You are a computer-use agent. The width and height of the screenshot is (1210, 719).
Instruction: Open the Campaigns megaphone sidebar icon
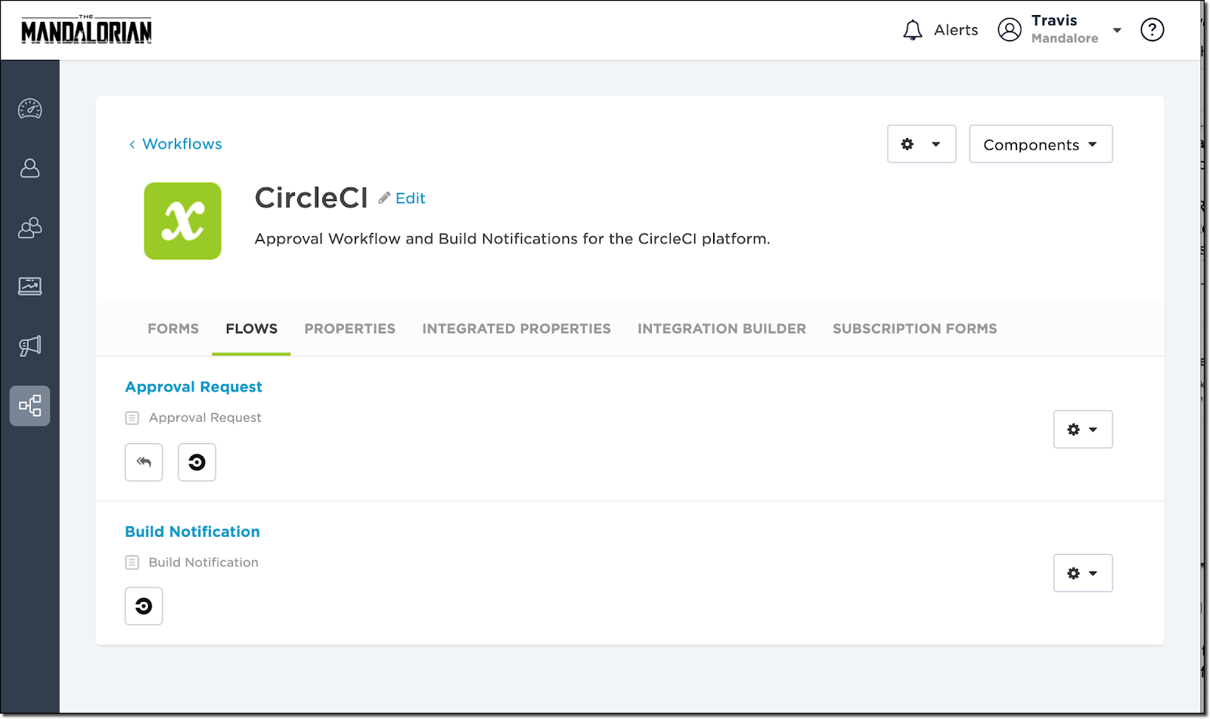coord(29,346)
